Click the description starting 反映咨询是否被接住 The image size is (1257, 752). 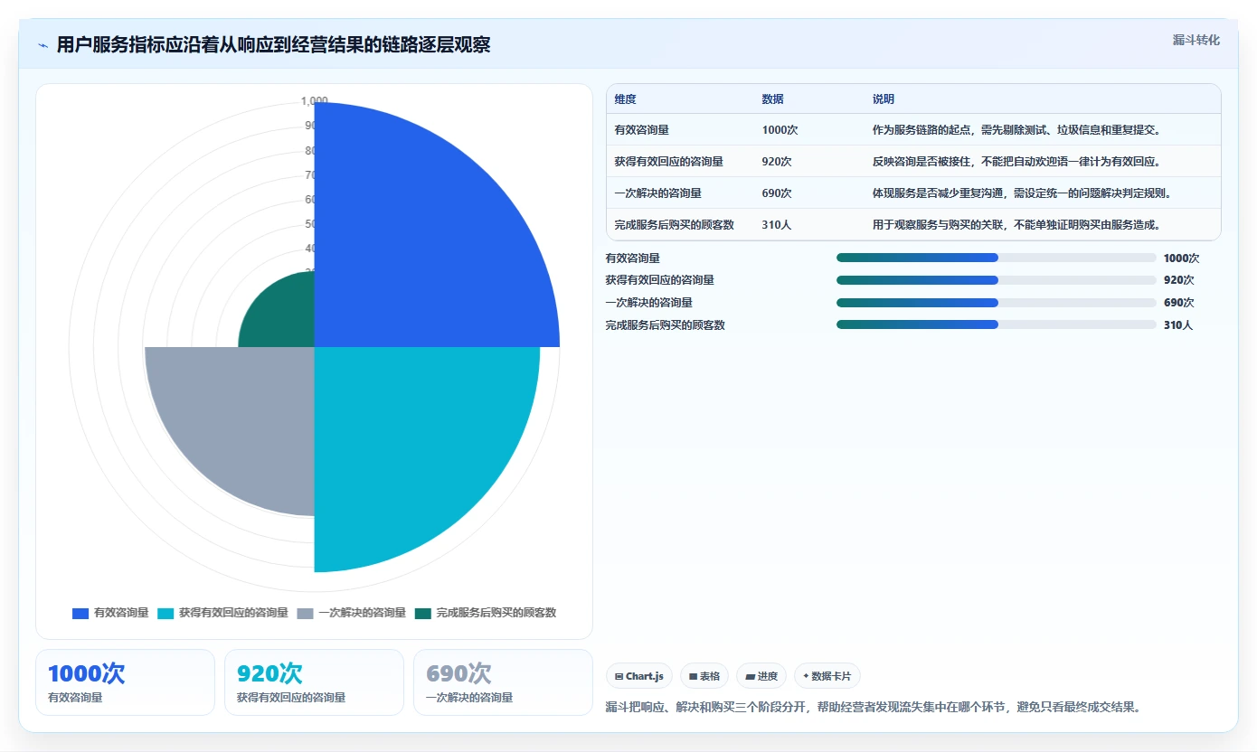coord(1016,162)
